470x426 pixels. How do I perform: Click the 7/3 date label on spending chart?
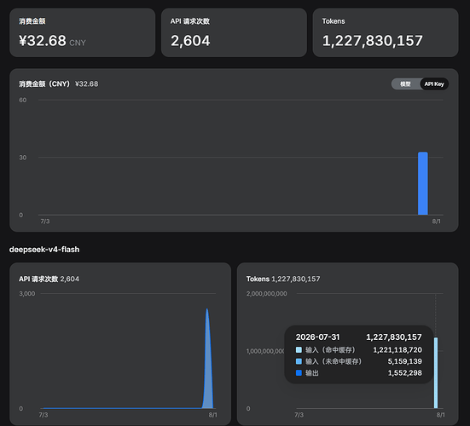pyautogui.click(x=45, y=222)
